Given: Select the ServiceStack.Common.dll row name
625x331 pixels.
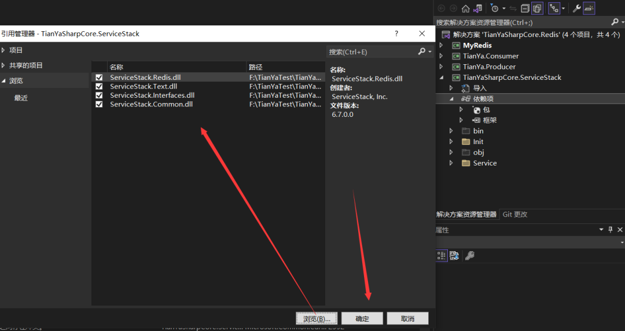Looking at the screenshot, I should coord(152,104).
